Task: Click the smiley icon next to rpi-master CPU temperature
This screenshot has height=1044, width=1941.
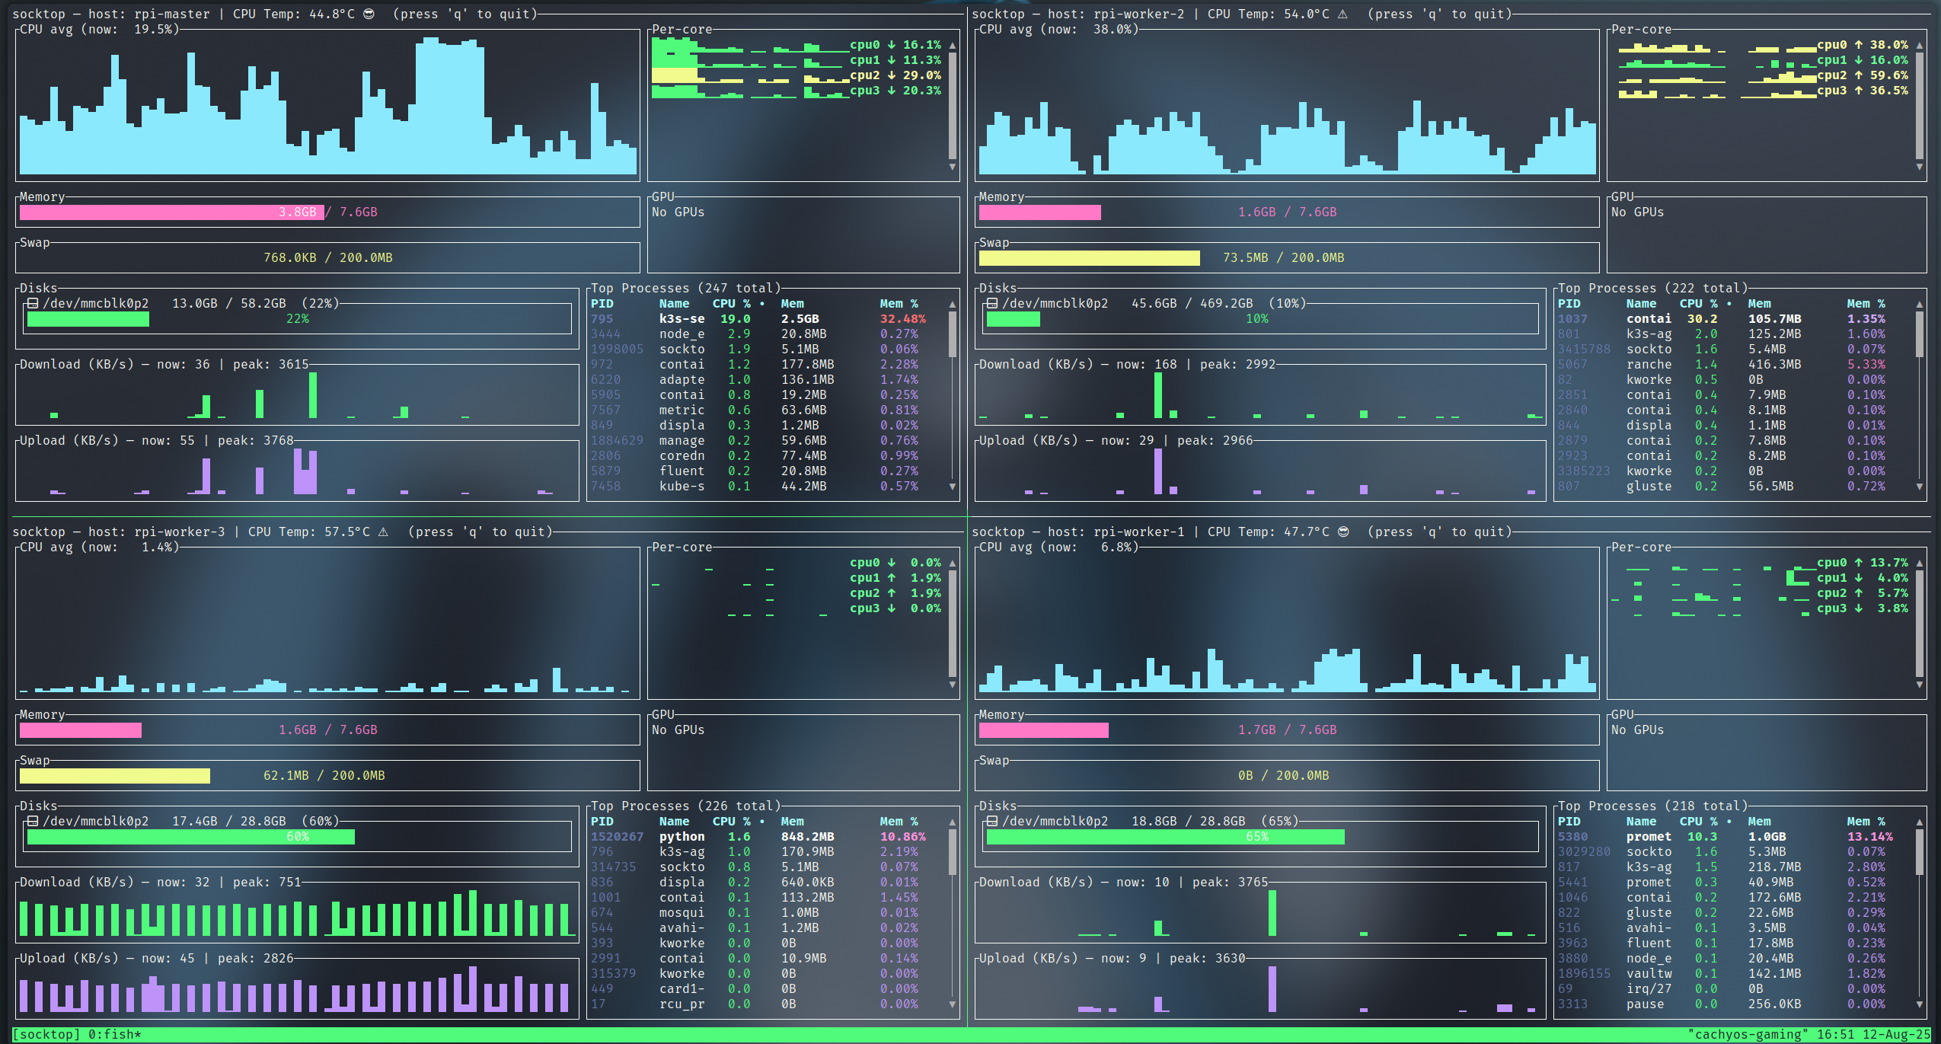Action: [x=370, y=13]
